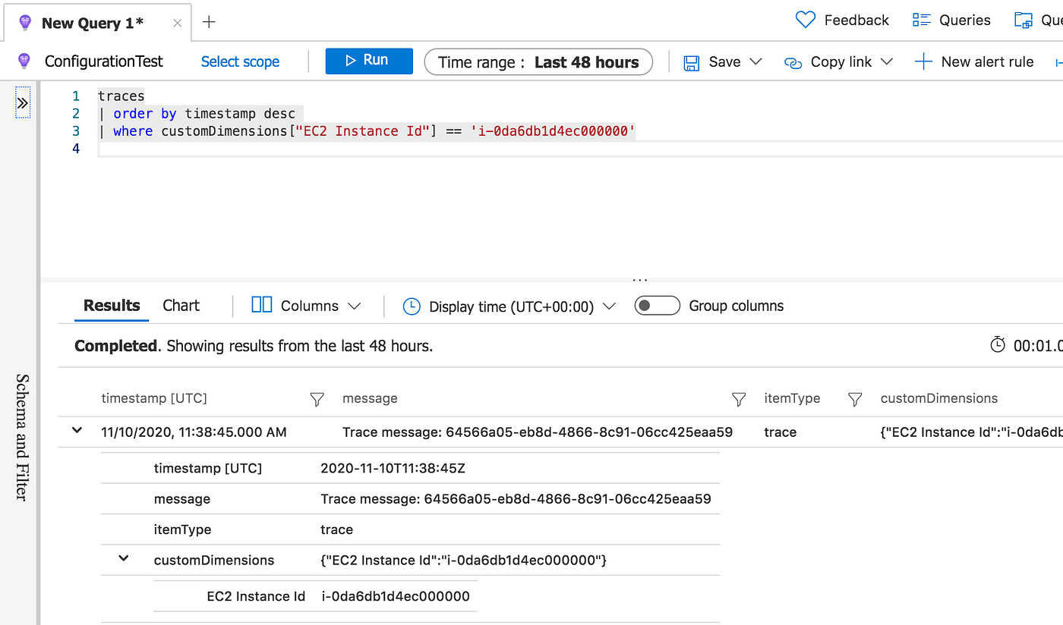Open the filter funnel on the itemType column

(x=855, y=399)
